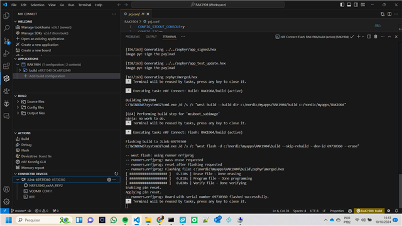Open notifications bell in status bar
The height and width of the screenshot is (226, 402).
coord(396,211)
